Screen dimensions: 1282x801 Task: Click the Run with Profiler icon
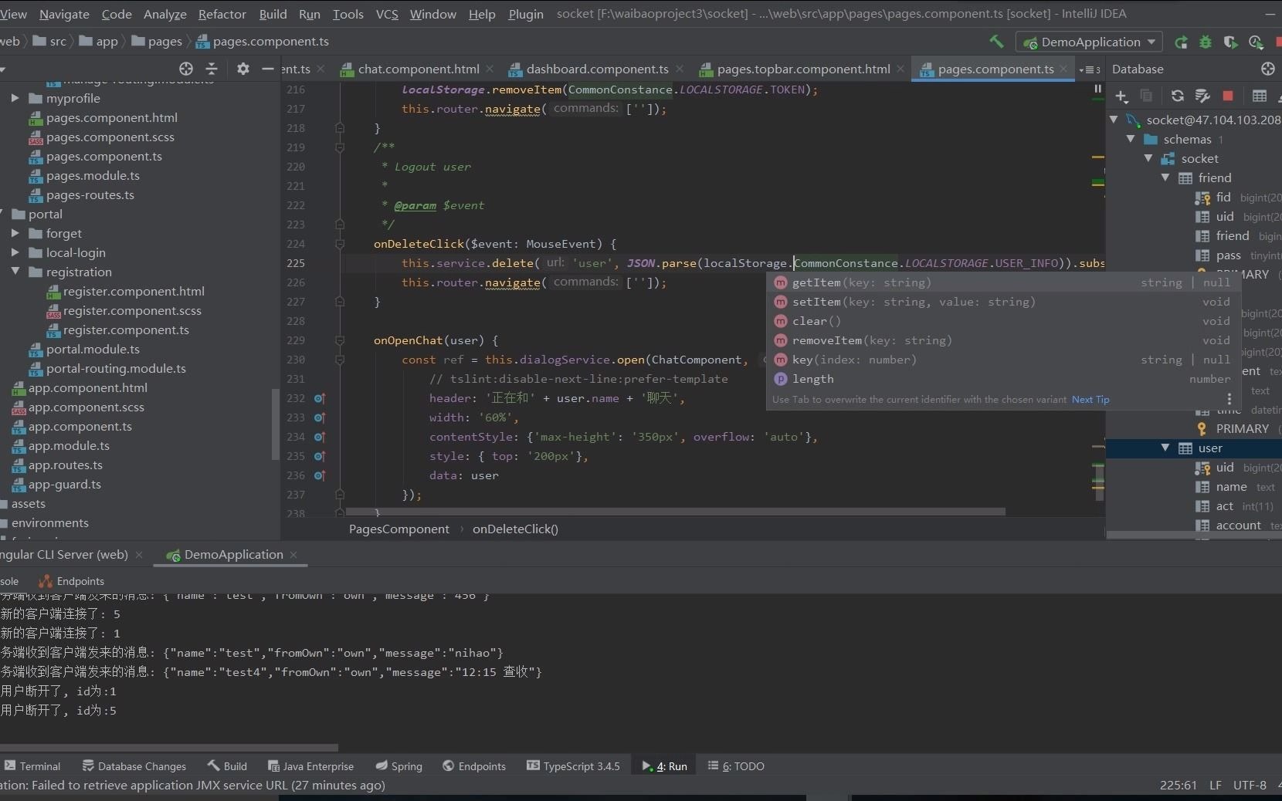pos(1256,42)
